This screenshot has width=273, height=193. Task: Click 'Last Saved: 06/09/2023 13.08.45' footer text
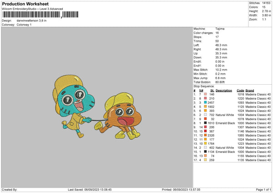90,189
